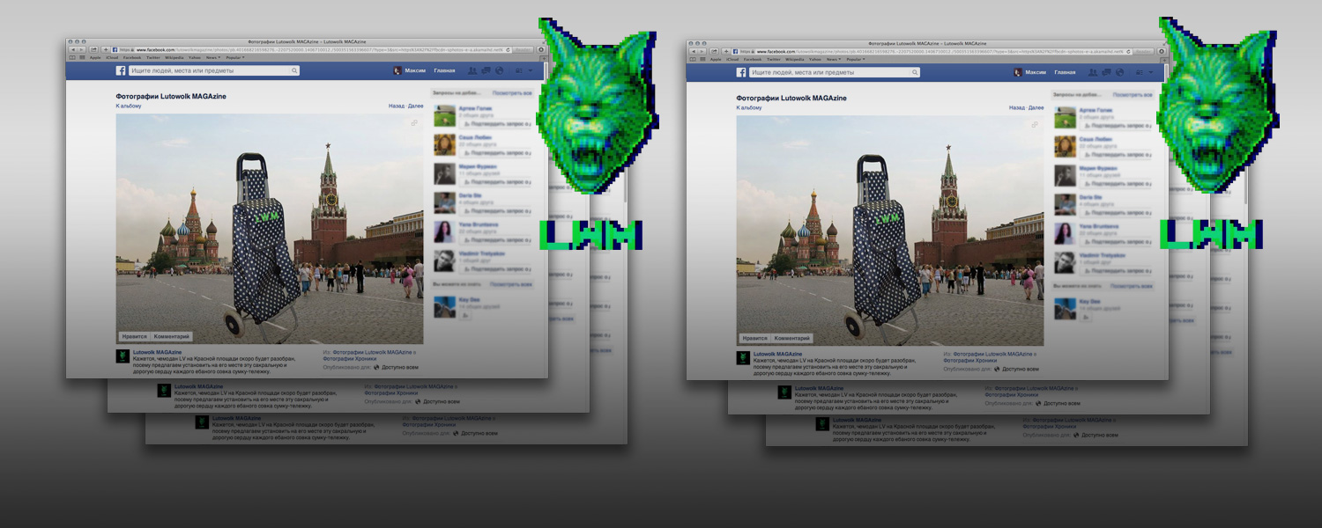
Task: Expand Popular bookmarks folder in right front window
Action: 856,58
